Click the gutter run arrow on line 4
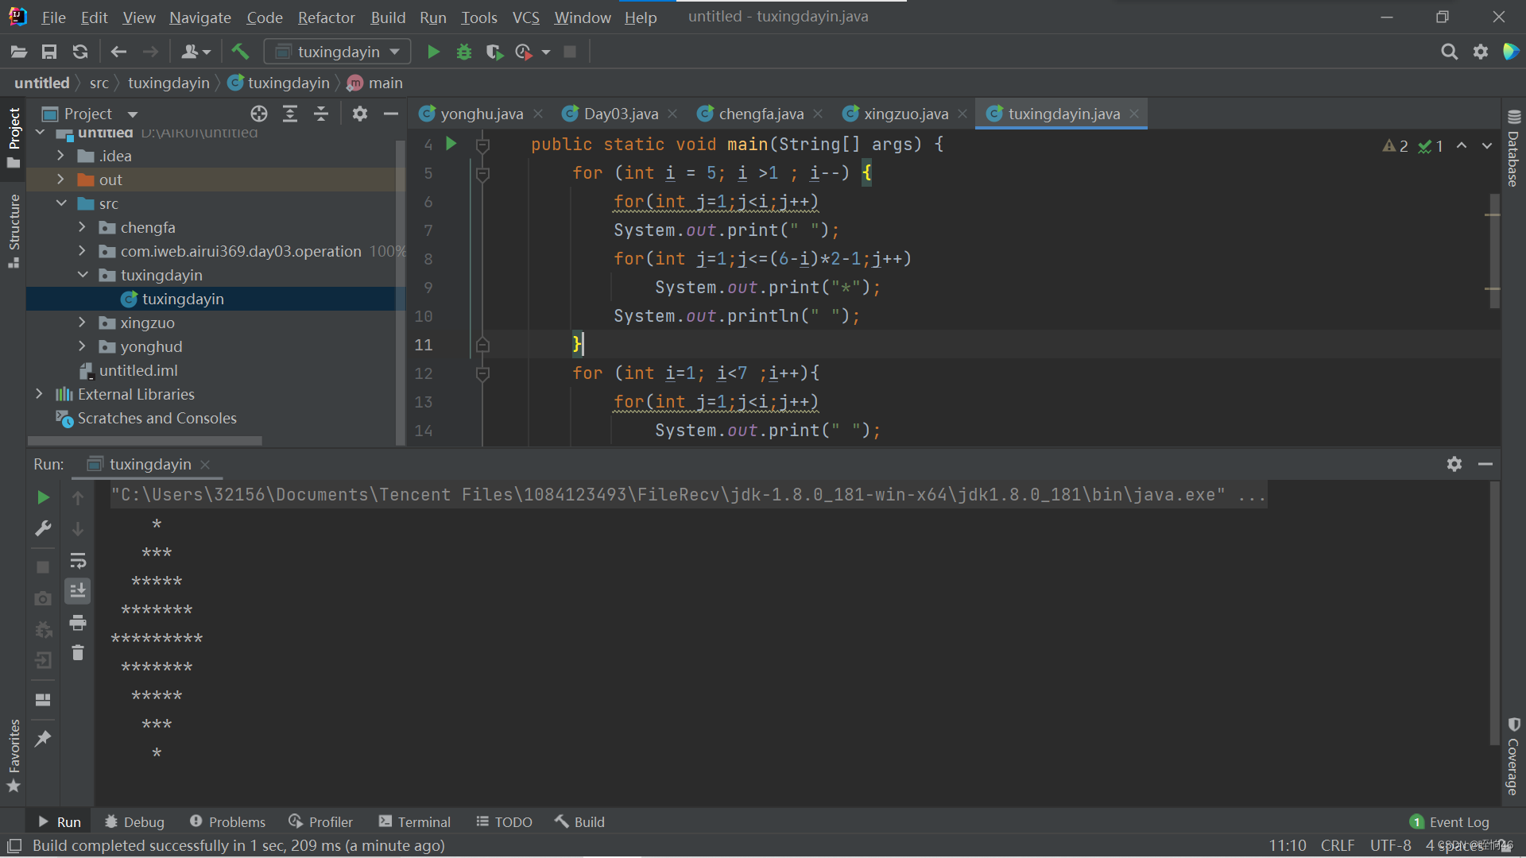The height and width of the screenshot is (858, 1526). (x=451, y=144)
